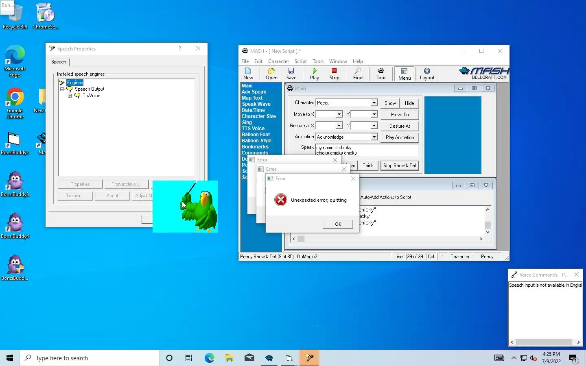The width and height of the screenshot is (586, 366).
Task: Click the MASH hat icon on the taskbar
Action: (269, 358)
